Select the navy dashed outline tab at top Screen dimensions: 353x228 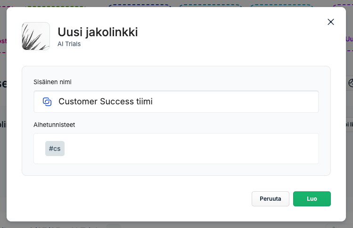[140, 5]
